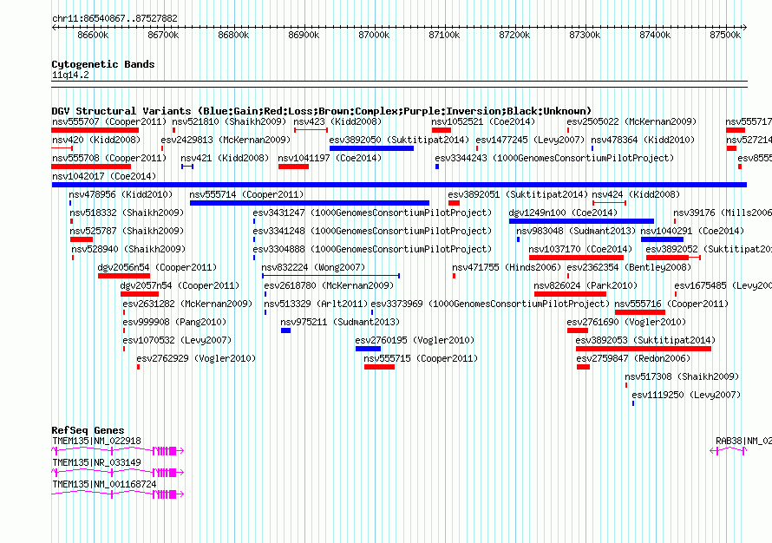Click variant label nsv1040291 (Coe2014)

click(x=692, y=231)
